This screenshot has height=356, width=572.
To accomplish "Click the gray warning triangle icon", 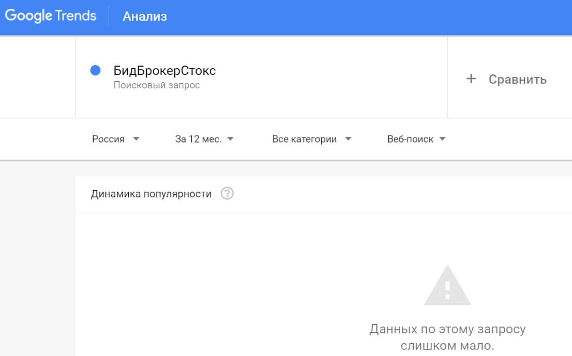I will 447,286.
